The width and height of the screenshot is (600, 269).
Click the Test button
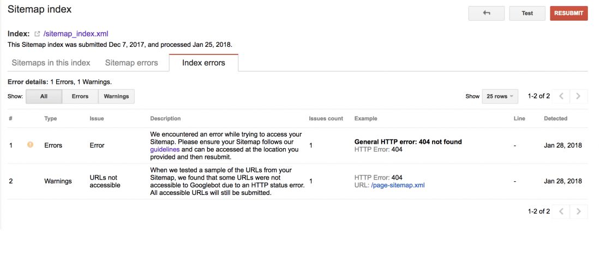pos(527,13)
